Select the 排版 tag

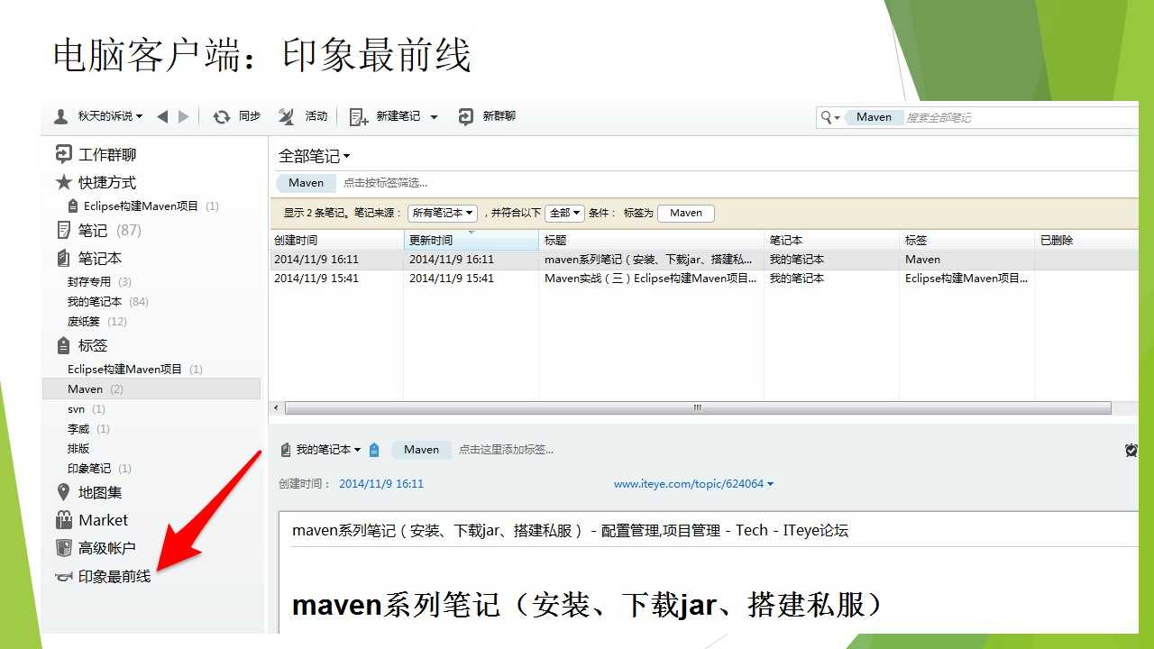click(78, 448)
